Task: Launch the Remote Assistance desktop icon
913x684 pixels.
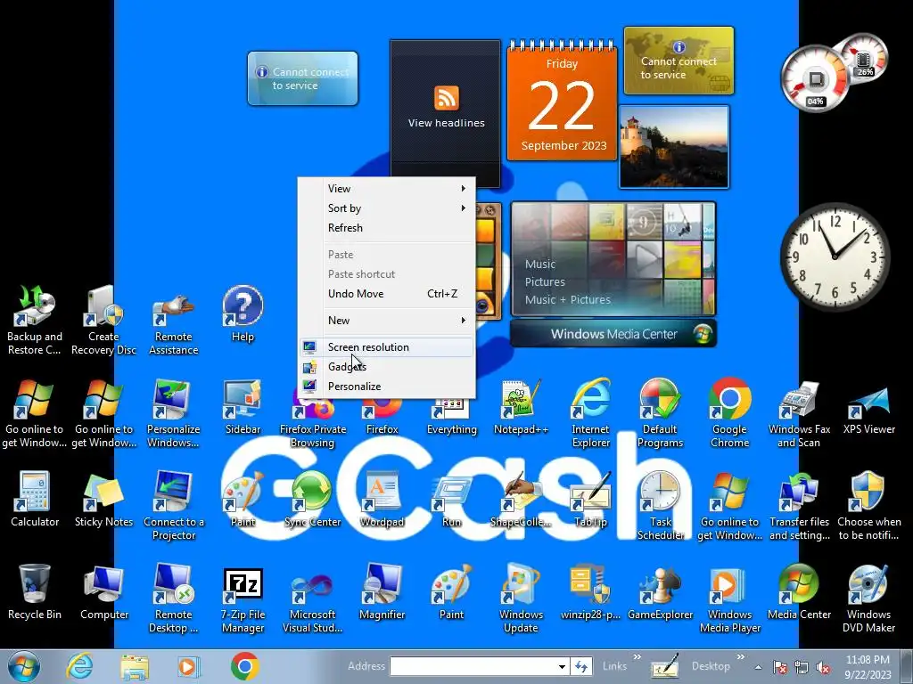Action: (174, 320)
